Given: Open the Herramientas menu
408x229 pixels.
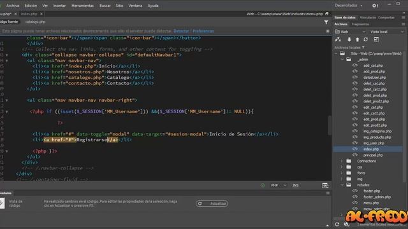Looking at the screenshot, I should 82,6.
